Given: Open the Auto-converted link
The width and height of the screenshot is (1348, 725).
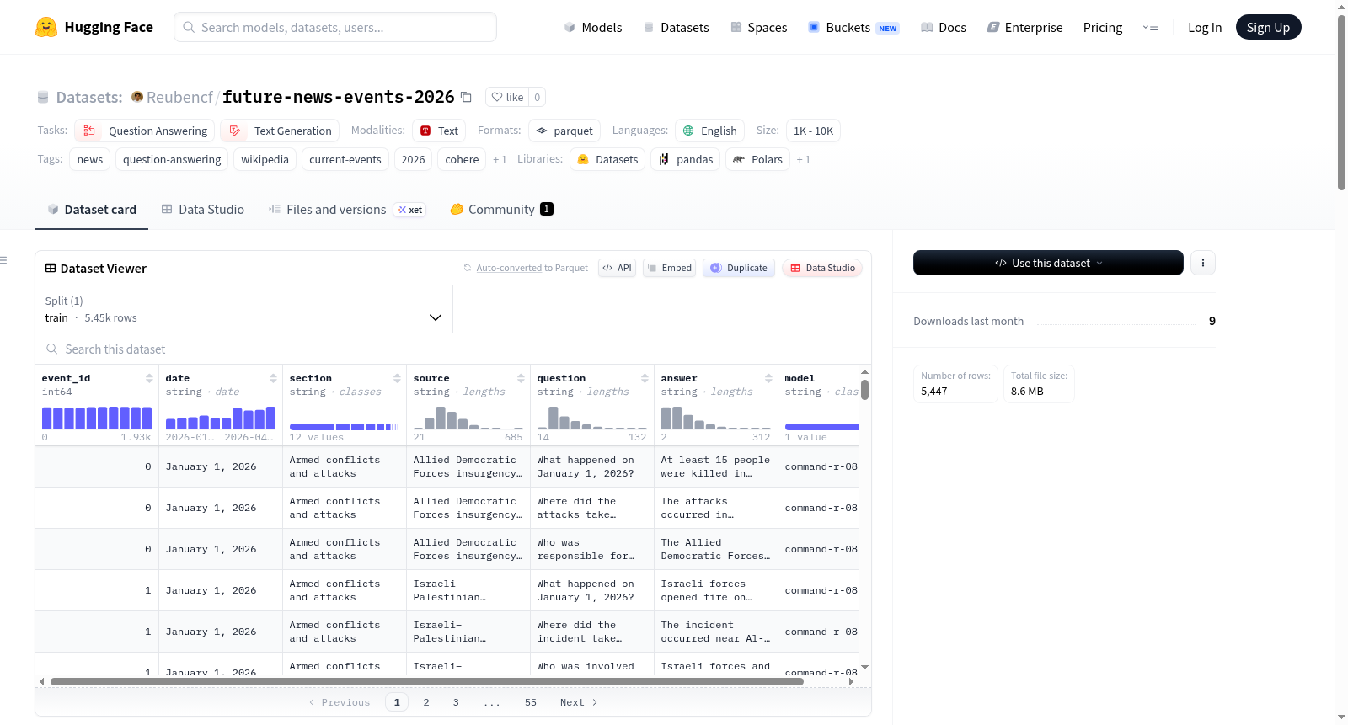Looking at the screenshot, I should 509,268.
